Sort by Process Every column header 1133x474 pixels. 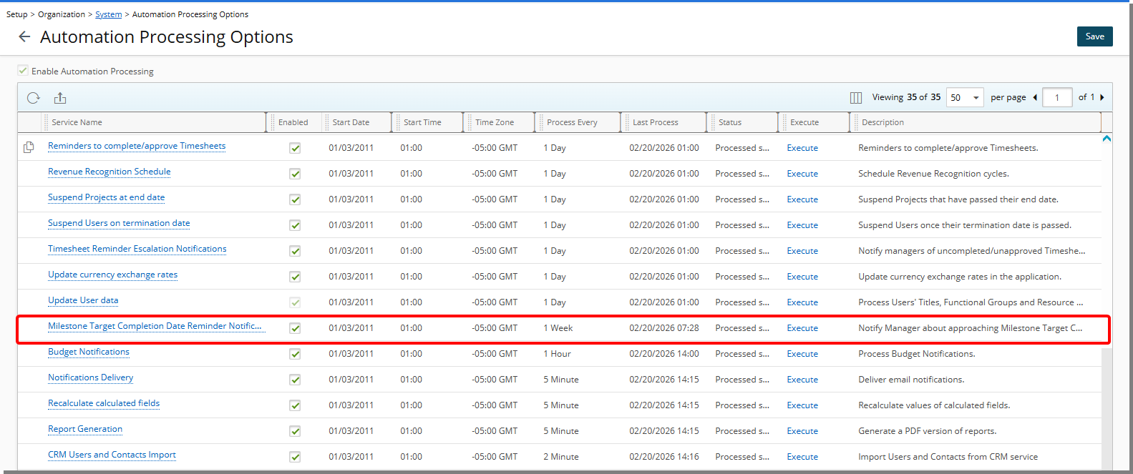pos(572,122)
